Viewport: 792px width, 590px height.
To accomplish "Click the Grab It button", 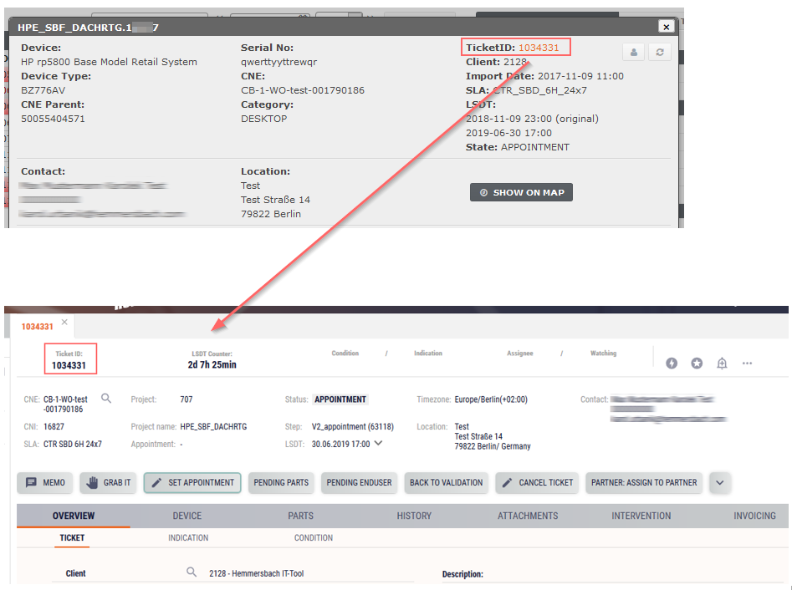I will point(108,482).
